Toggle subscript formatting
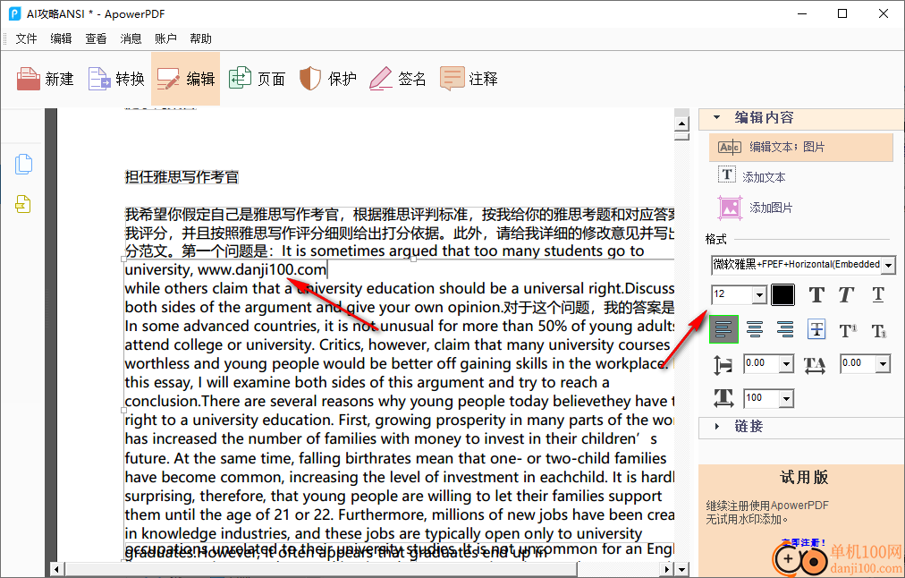Screen dimensions: 905x578 coord(878,330)
